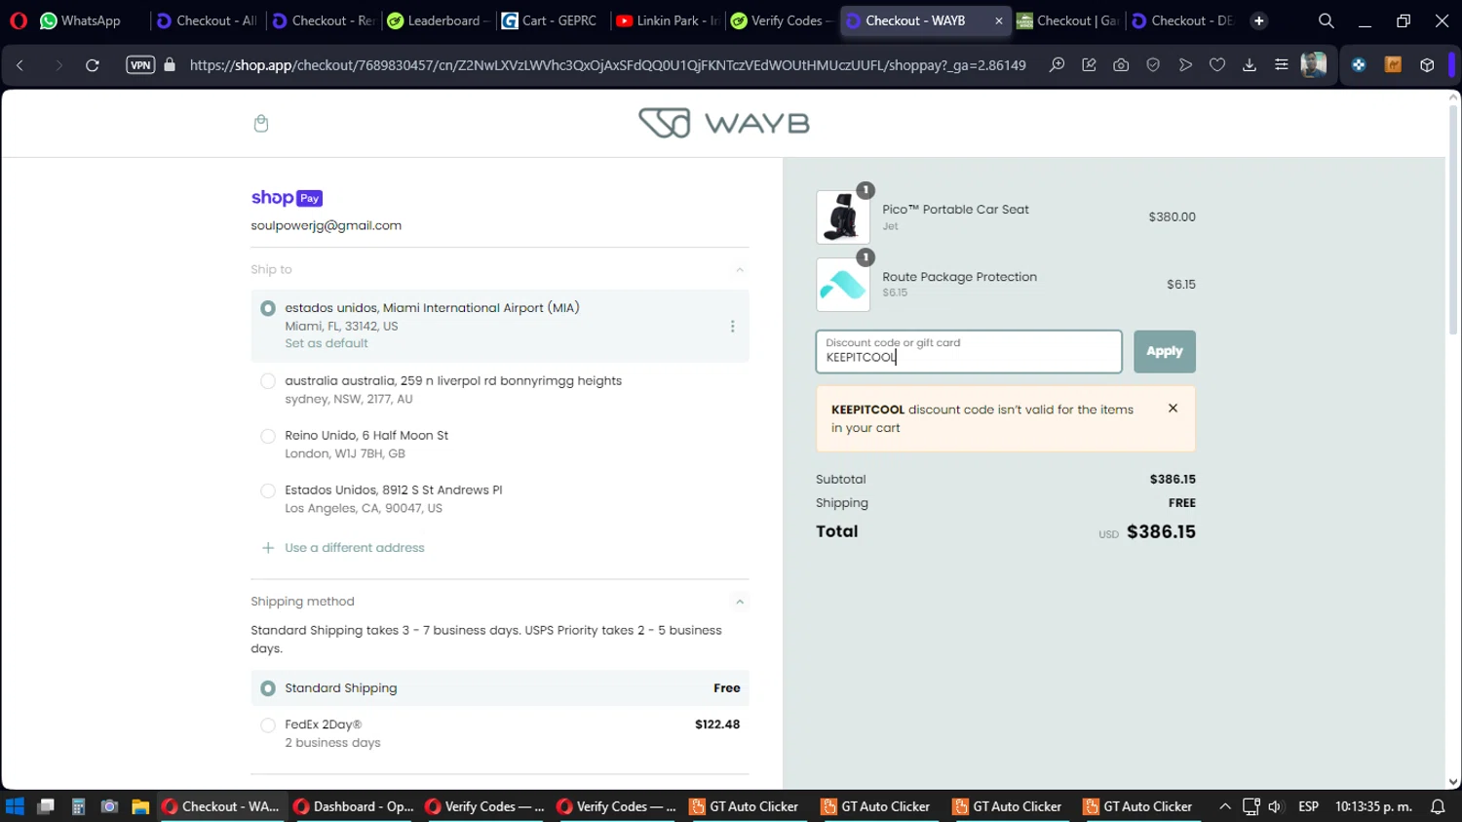Select the Los Angeles St Andrews Pl address

tap(268, 490)
